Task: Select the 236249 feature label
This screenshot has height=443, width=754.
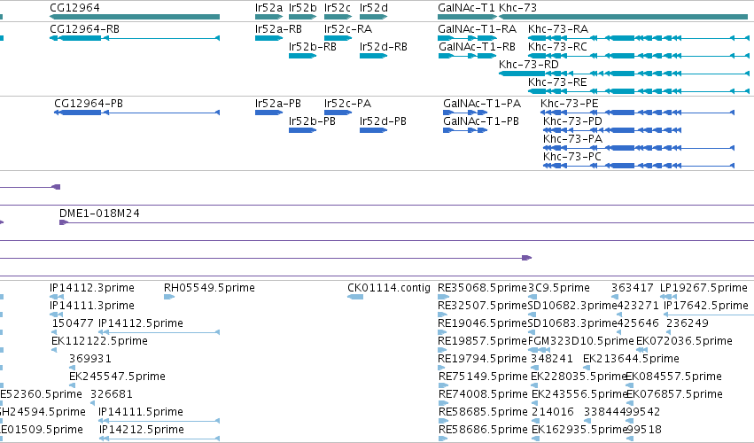Action: click(688, 323)
